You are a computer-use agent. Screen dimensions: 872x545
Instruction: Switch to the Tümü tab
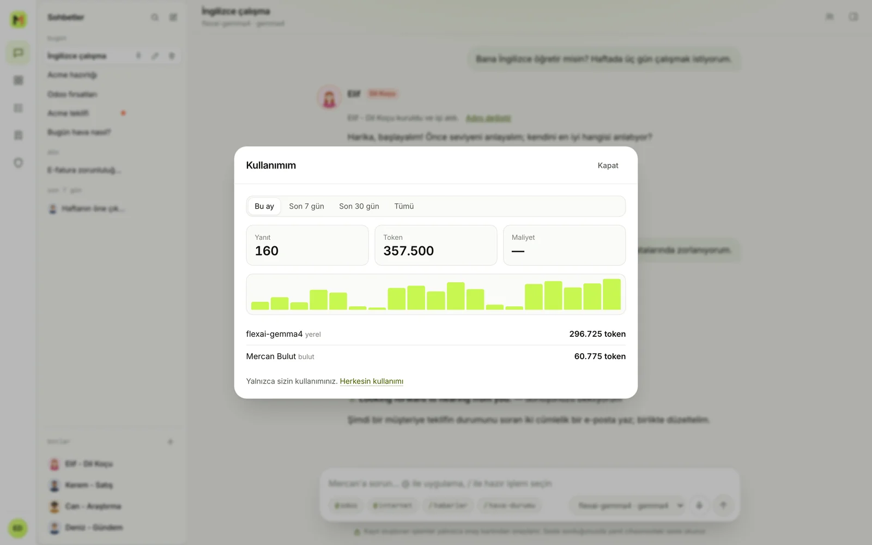pos(404,207)
